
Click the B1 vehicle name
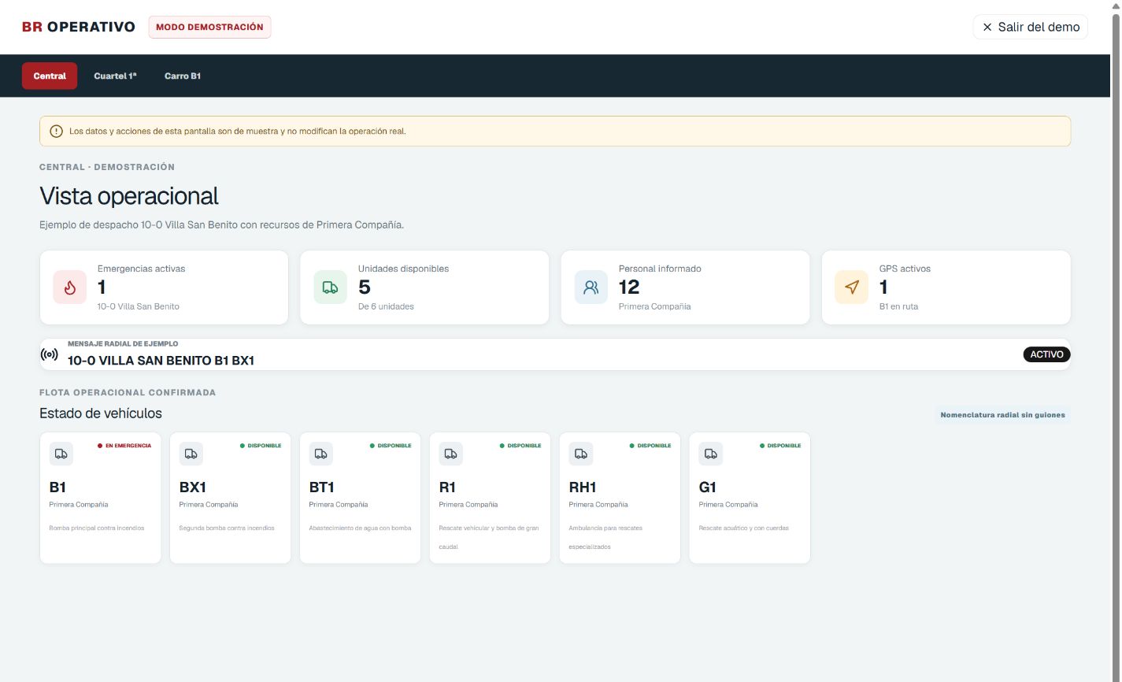(x=57, y=487)
